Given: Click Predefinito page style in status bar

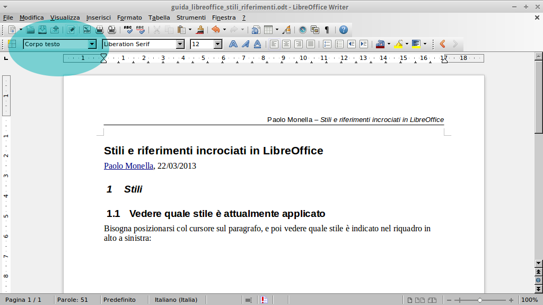Looking at the screenshot, I should click(119, 300).
